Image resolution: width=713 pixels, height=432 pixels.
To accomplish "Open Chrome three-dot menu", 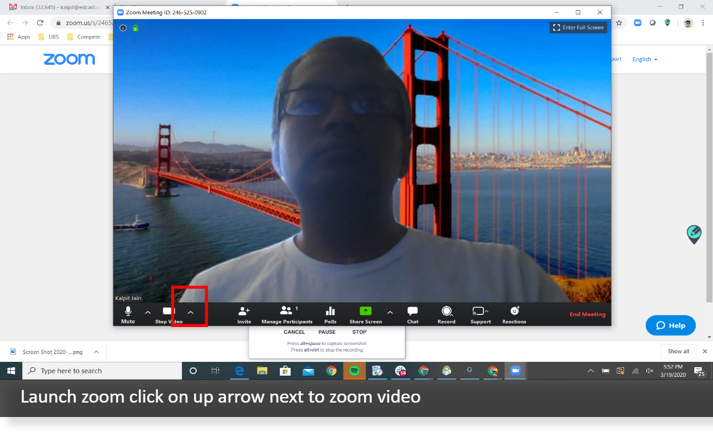I will (703, 23).
